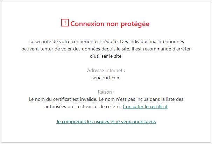Click the text "autorisées ou il est exclut de celle-ci."
This screenshot has width=212, height=144.
(x=83, y=106)
